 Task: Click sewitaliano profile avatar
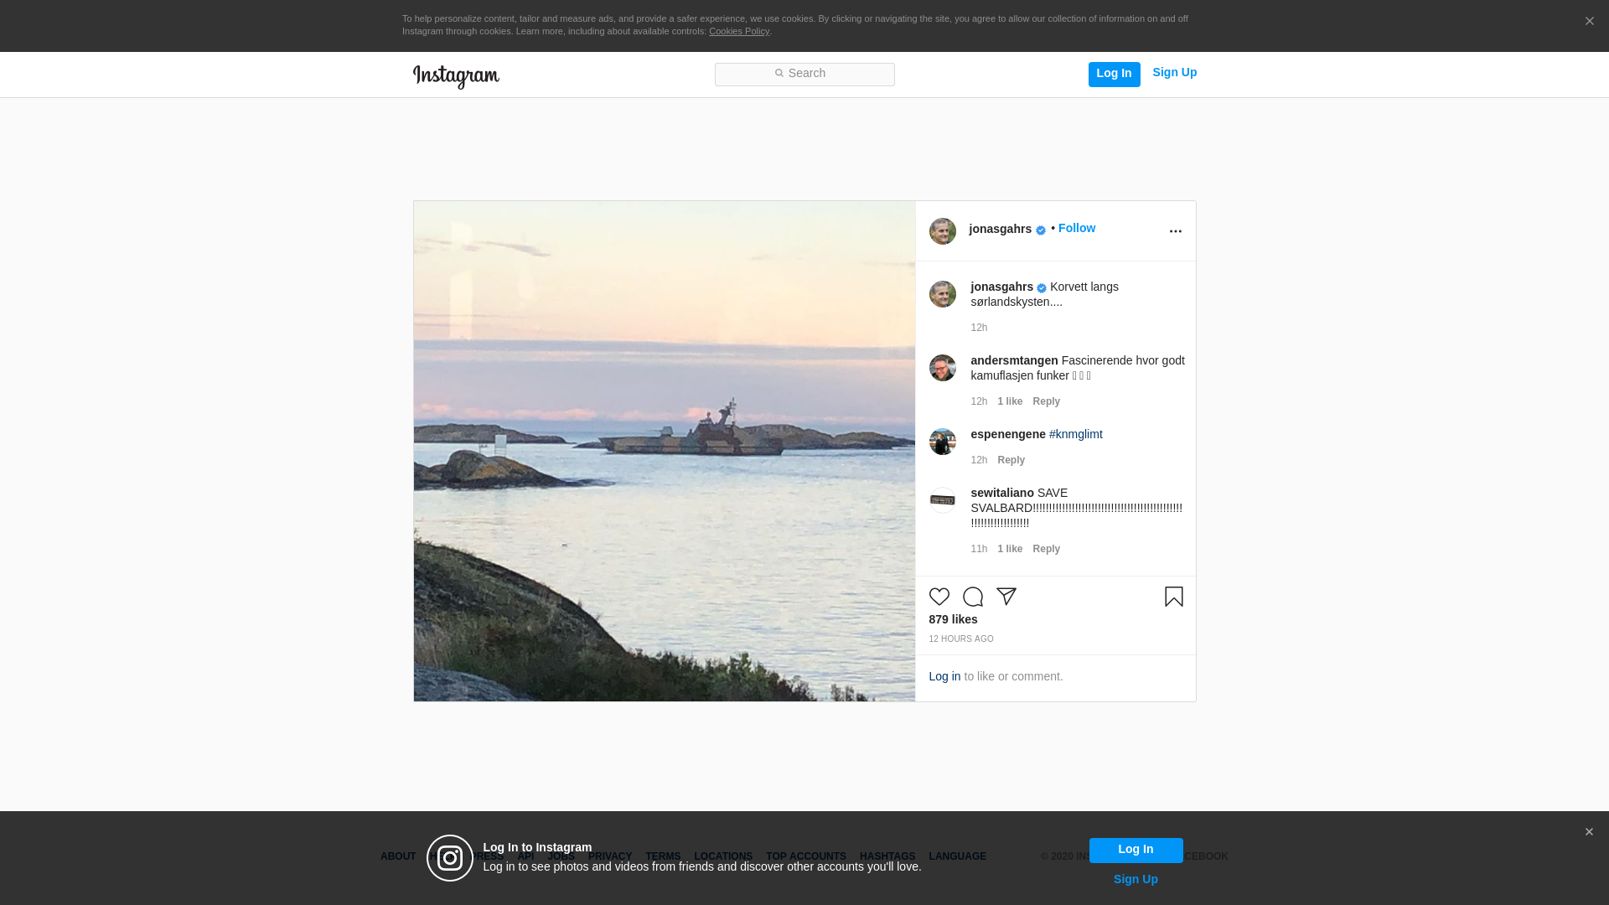[x=942, y=500]
